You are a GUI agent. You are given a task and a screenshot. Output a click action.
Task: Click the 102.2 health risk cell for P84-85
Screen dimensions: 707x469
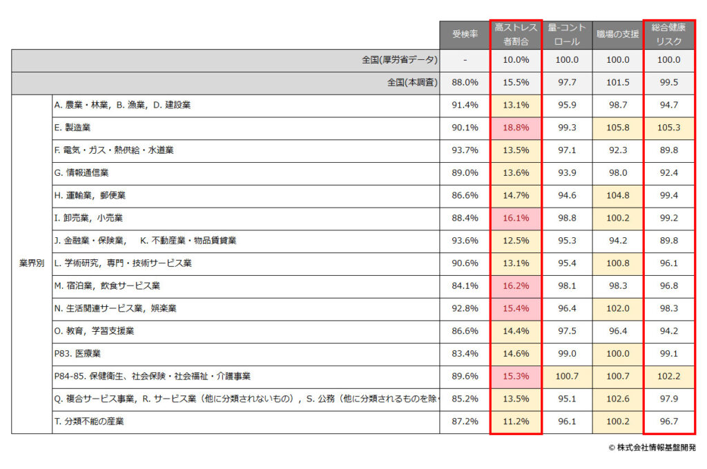[x=668, y=376]
